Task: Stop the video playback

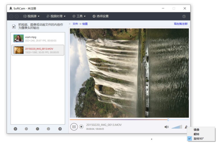Action: (81, 127)
